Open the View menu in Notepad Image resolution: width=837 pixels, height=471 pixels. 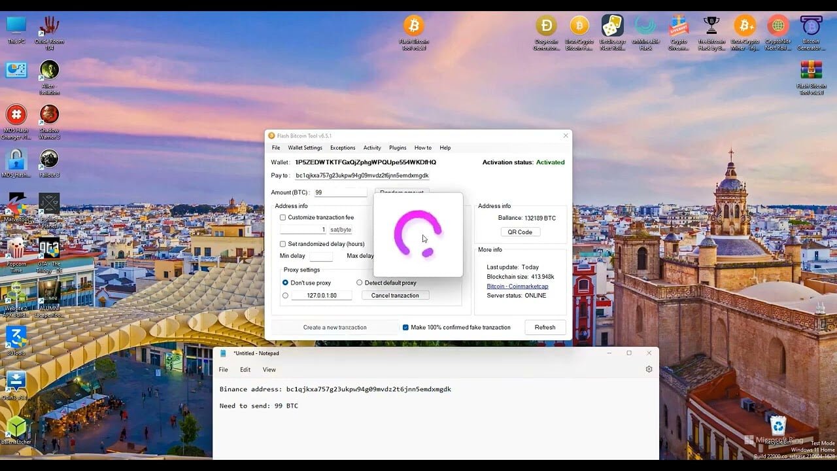(269, 369)
